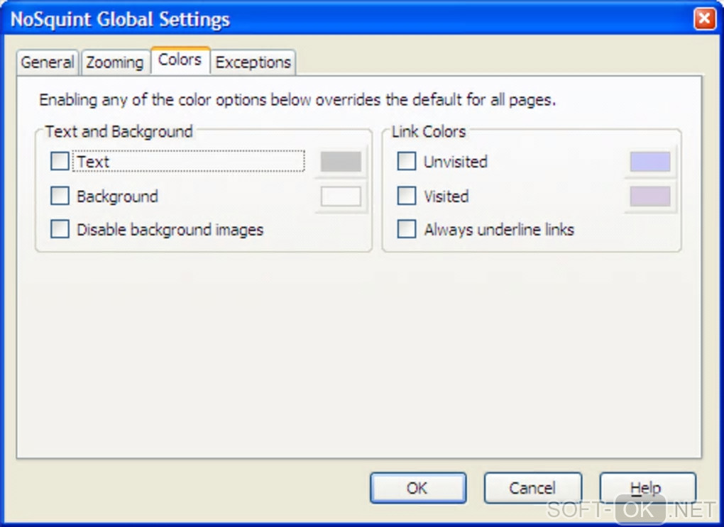Switch to the General tab

click(48, 62)
